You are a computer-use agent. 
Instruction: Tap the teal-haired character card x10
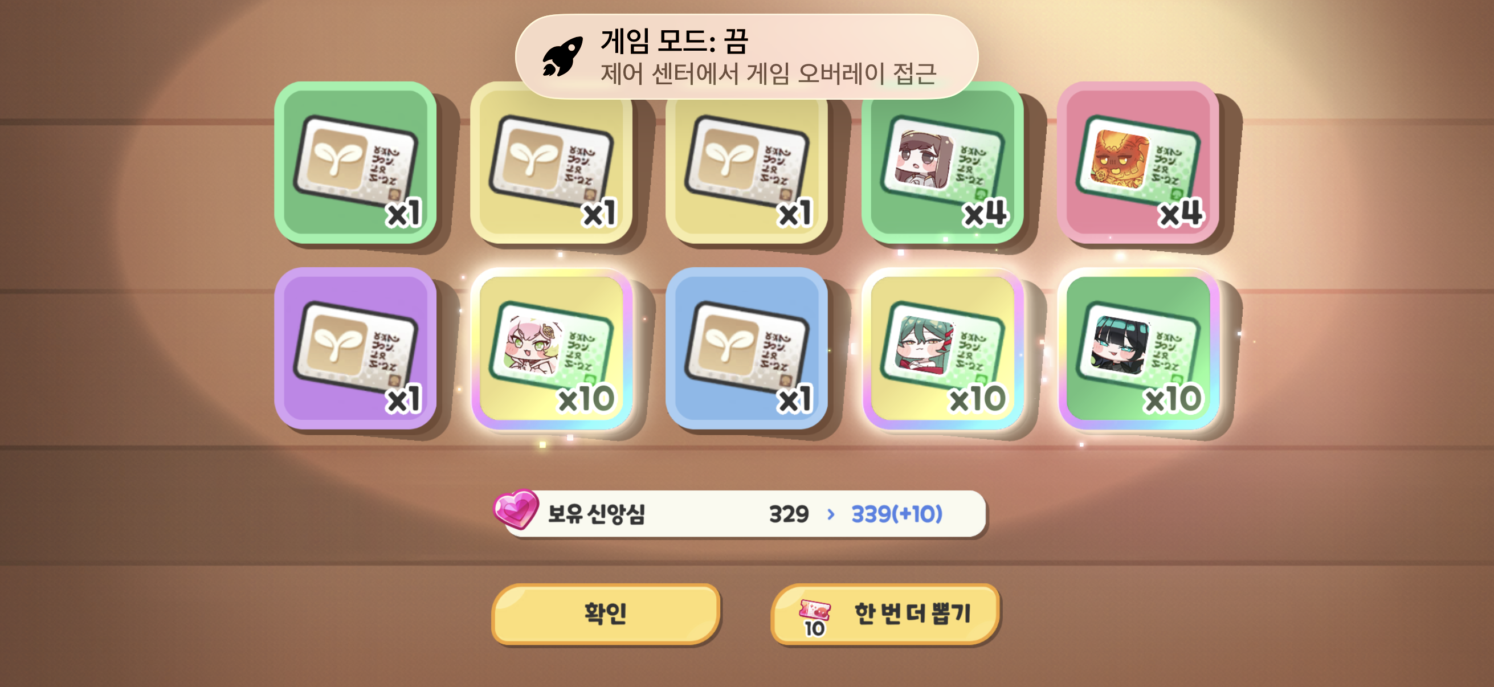(x=942, y=348)
